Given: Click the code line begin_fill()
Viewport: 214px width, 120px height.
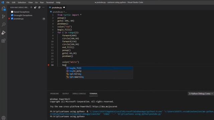Looking at the screenshot, I should click(65, 30).
